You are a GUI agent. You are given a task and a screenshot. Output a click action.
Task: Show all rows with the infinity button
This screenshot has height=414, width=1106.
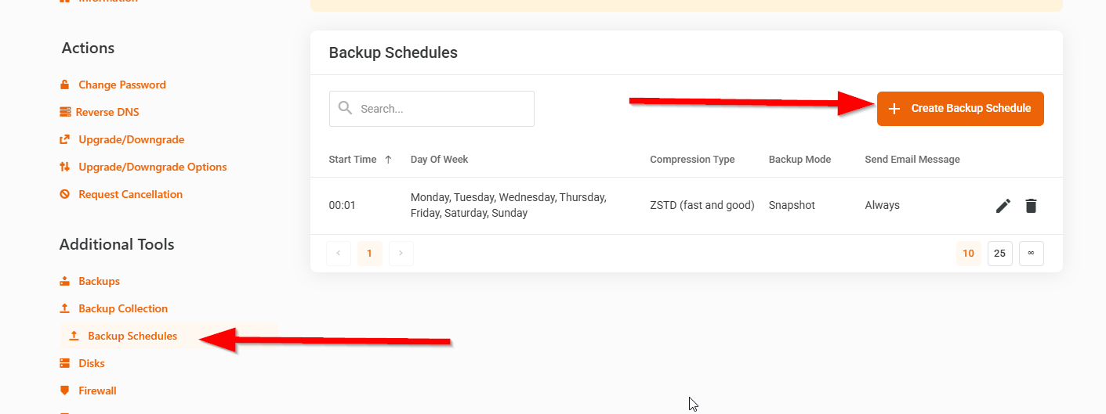point(1032,254)
